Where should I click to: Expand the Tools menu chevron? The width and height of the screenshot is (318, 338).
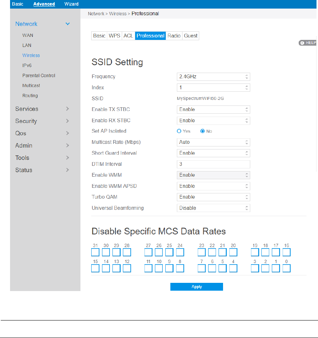(67, 158)
